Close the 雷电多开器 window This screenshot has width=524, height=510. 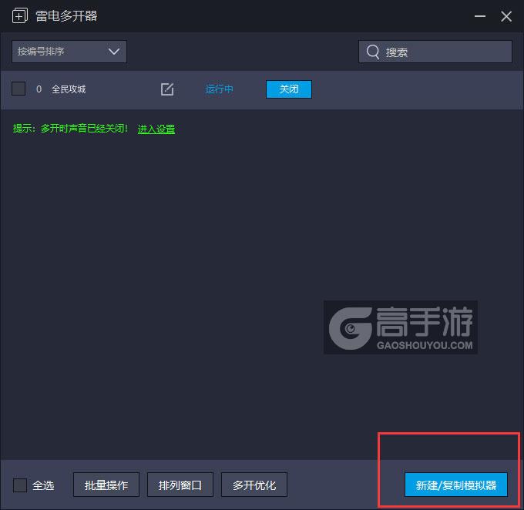pos(506,16)
